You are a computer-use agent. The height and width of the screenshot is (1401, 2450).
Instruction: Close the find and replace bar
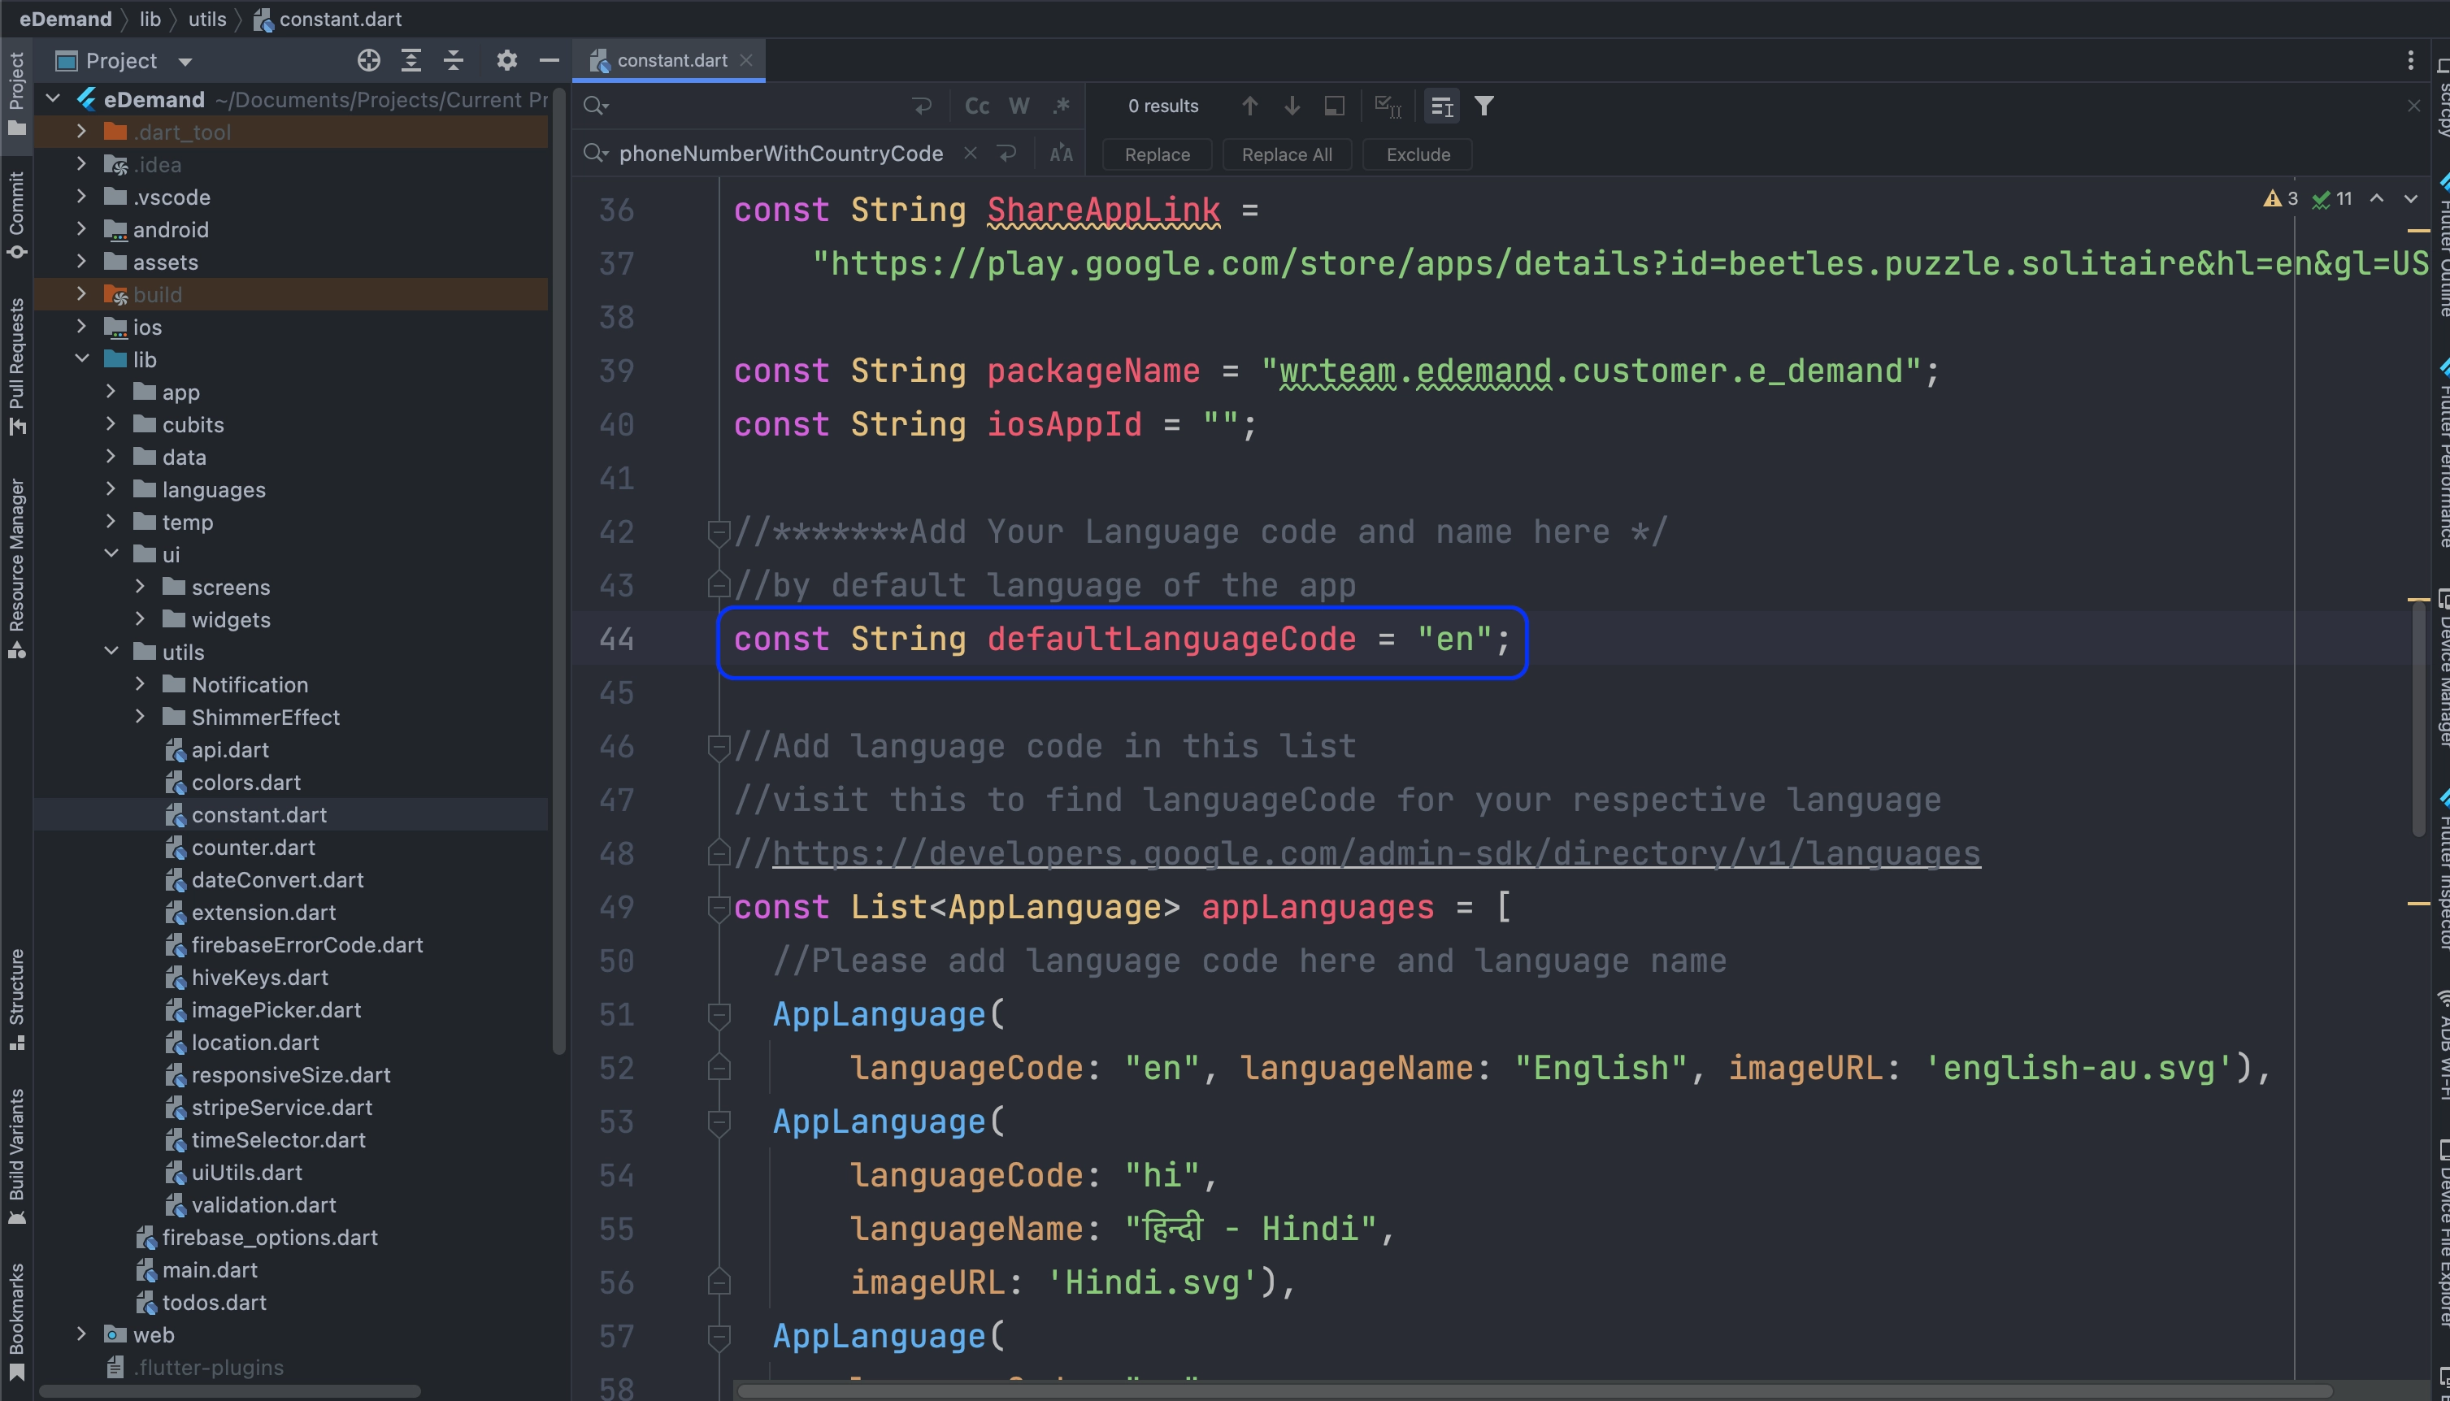point(2413,106)
